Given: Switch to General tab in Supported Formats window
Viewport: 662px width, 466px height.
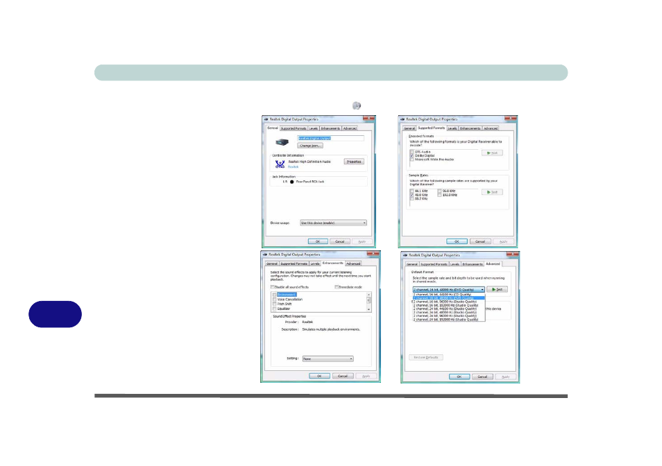Looking at the screenshot, I should click(x=409, y=128).
